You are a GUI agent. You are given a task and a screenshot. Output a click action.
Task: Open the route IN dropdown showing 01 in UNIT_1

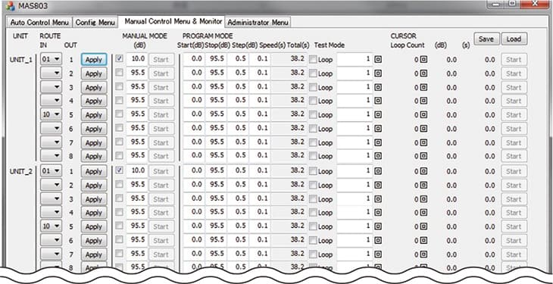52,59
